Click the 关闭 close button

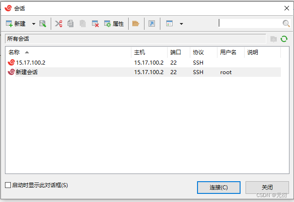[x=267, y=188]
